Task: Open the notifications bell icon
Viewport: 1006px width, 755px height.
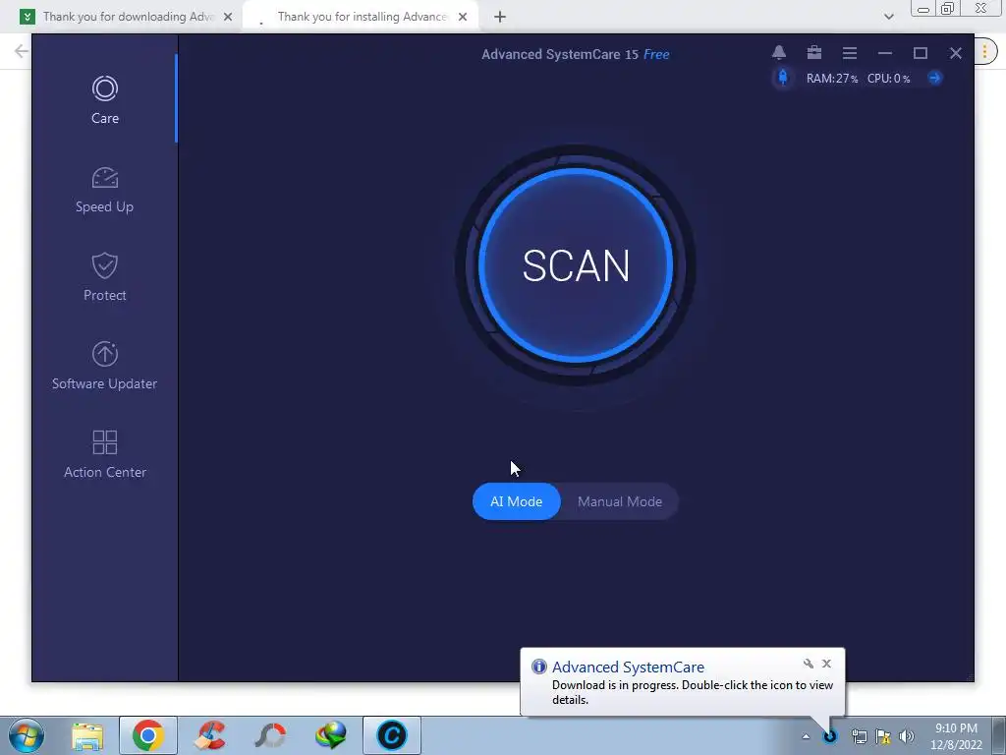Action: [x=779, y=53]
